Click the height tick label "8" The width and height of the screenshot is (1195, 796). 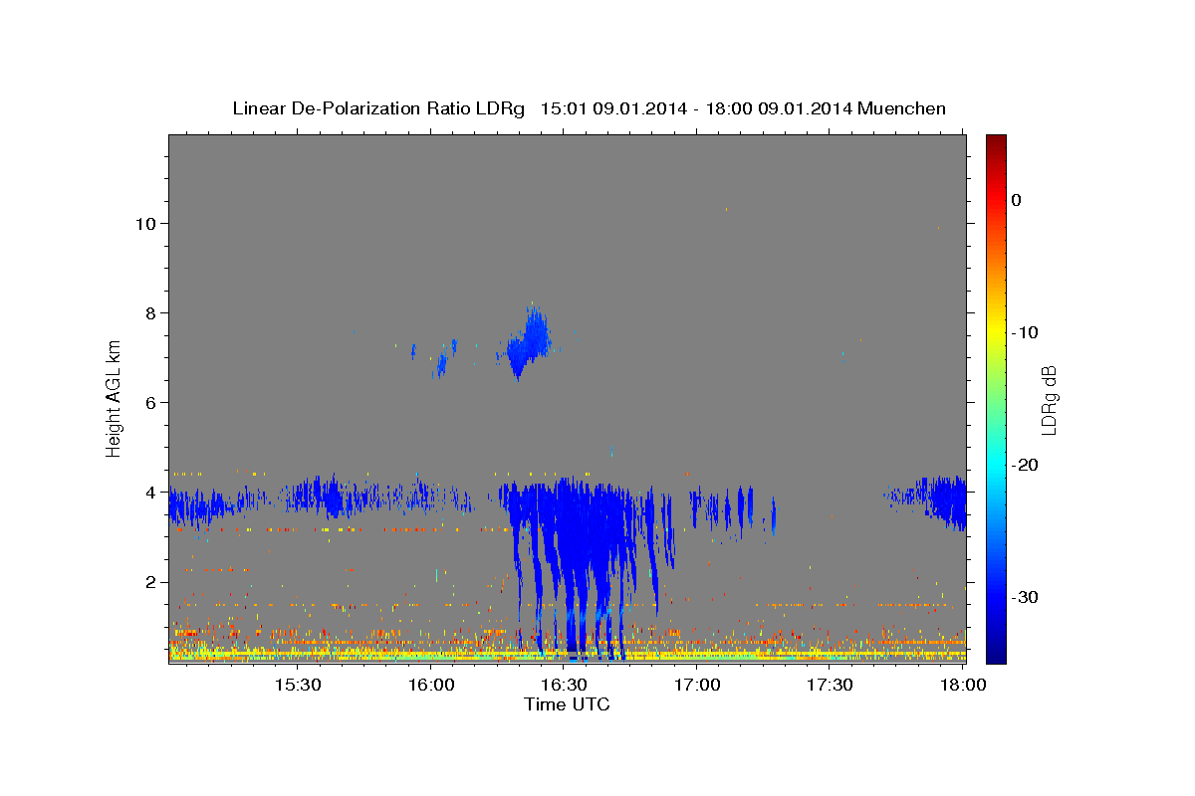click(x=152, y=313)
